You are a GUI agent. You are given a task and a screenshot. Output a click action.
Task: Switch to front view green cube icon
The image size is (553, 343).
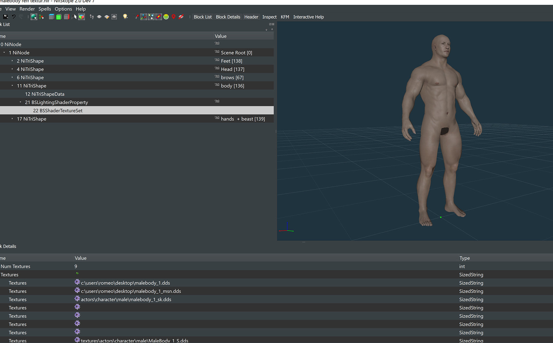(59, 17)
